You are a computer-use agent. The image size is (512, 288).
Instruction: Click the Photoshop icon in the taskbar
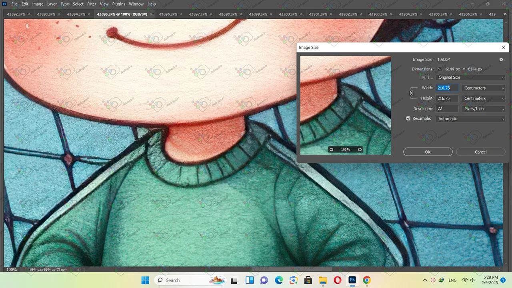(x=352, y=280)
